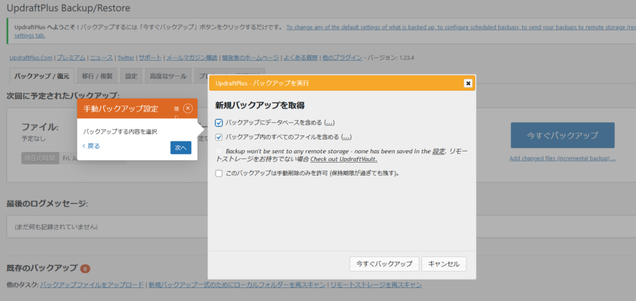Switch to the 移行 / 複製 tab
The width and height of the screenshot is (636, 301).
(x=98, y=76)
